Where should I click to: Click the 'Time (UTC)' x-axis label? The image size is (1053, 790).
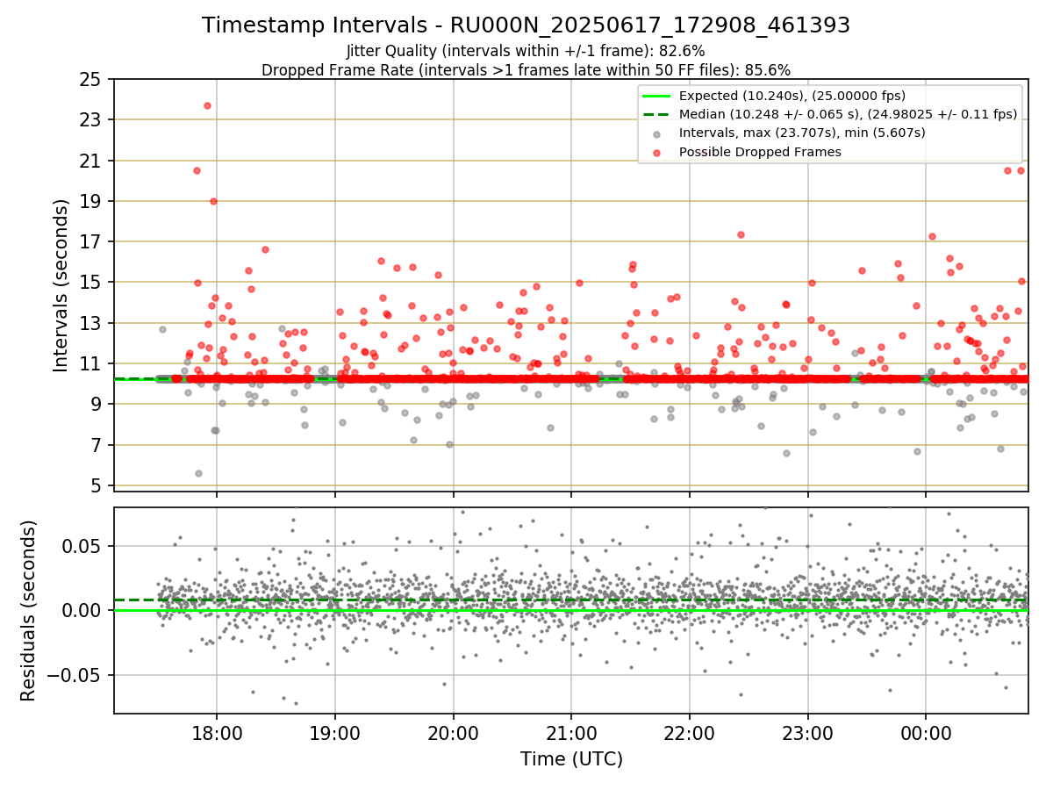[571, 759]
